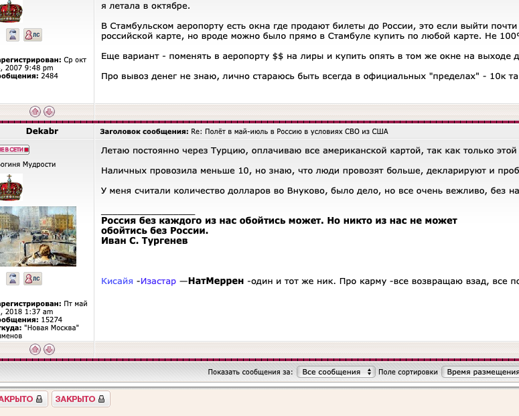Expand the 'Время размещения' sort field dropdown
This screenshot has height=416, width=519.
tap(481, 372)
